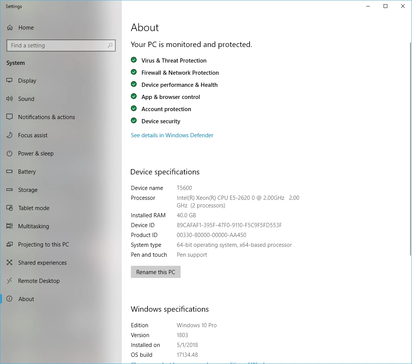This screenshot has height=364, width=412.
Task: Click the Storage drive icon
Action: pyautogui.click(x=9, y=190)
